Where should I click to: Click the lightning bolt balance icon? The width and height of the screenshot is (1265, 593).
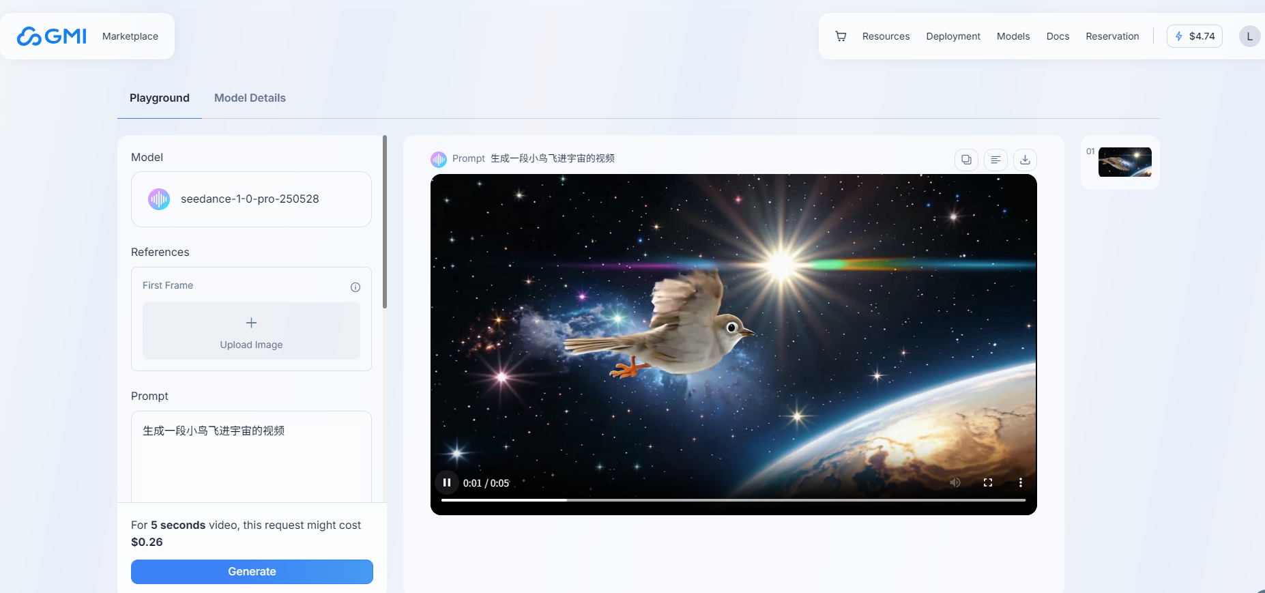pyautogui.click(x=1178, y=36)
